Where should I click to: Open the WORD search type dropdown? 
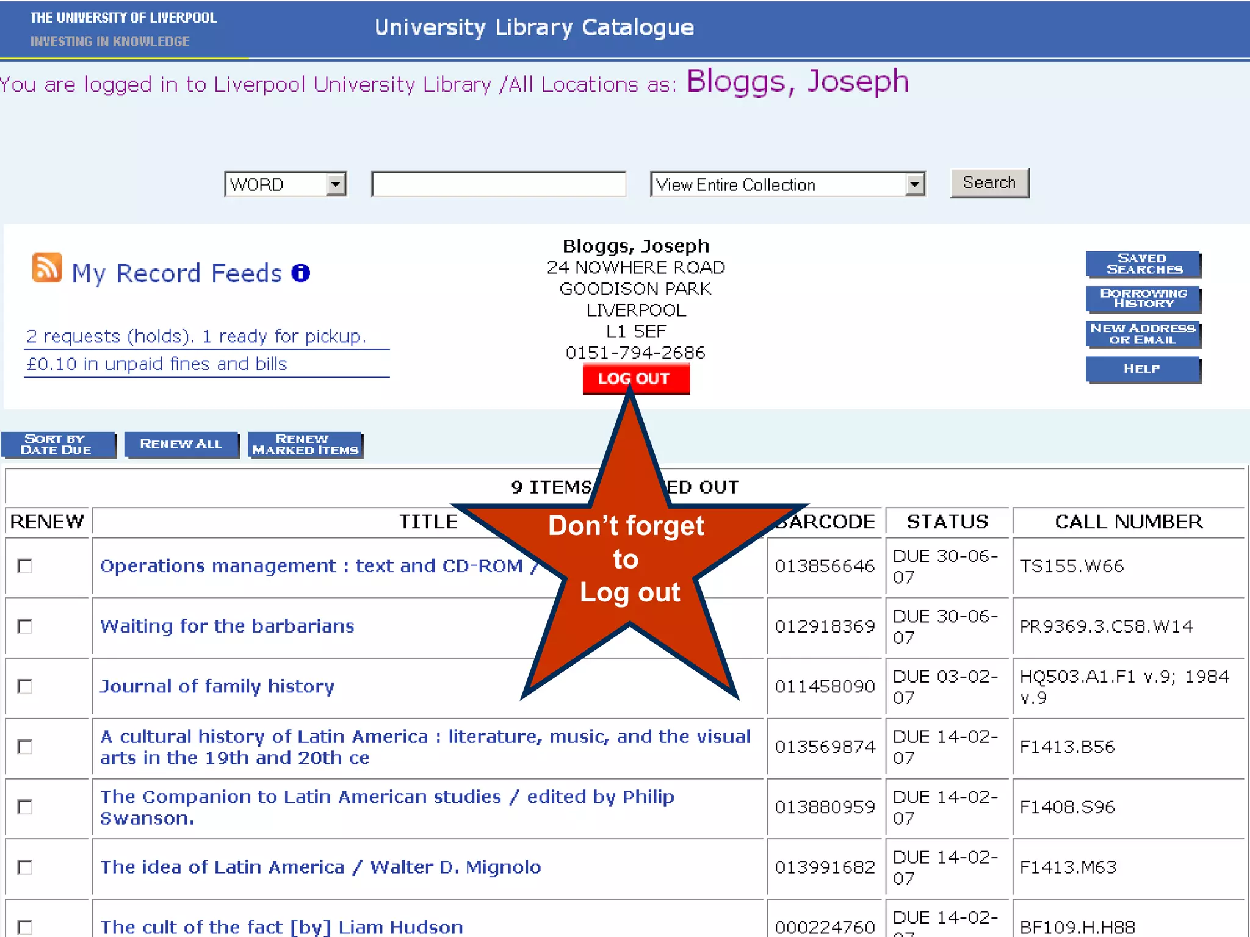coord(286,184)
